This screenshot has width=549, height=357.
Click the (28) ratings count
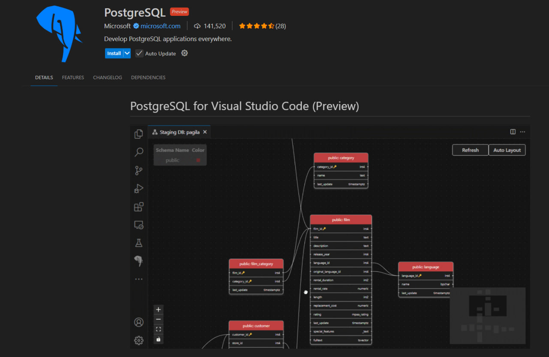tap(281, 26)
